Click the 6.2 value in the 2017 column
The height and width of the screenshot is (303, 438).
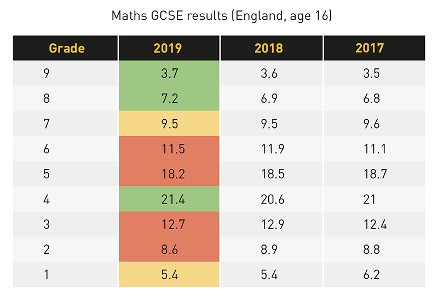[372, 275]
